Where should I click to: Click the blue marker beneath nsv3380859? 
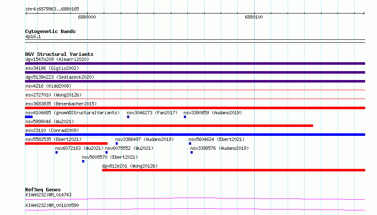[185, 117]
